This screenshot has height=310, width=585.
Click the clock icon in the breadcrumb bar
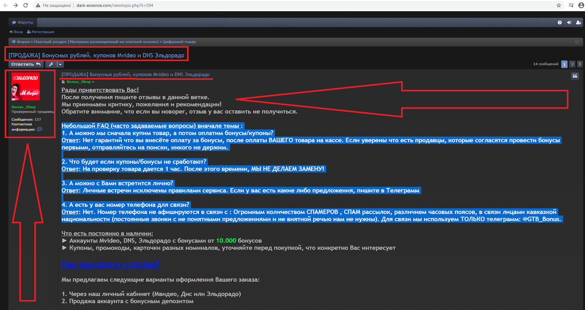coord(577,42)
